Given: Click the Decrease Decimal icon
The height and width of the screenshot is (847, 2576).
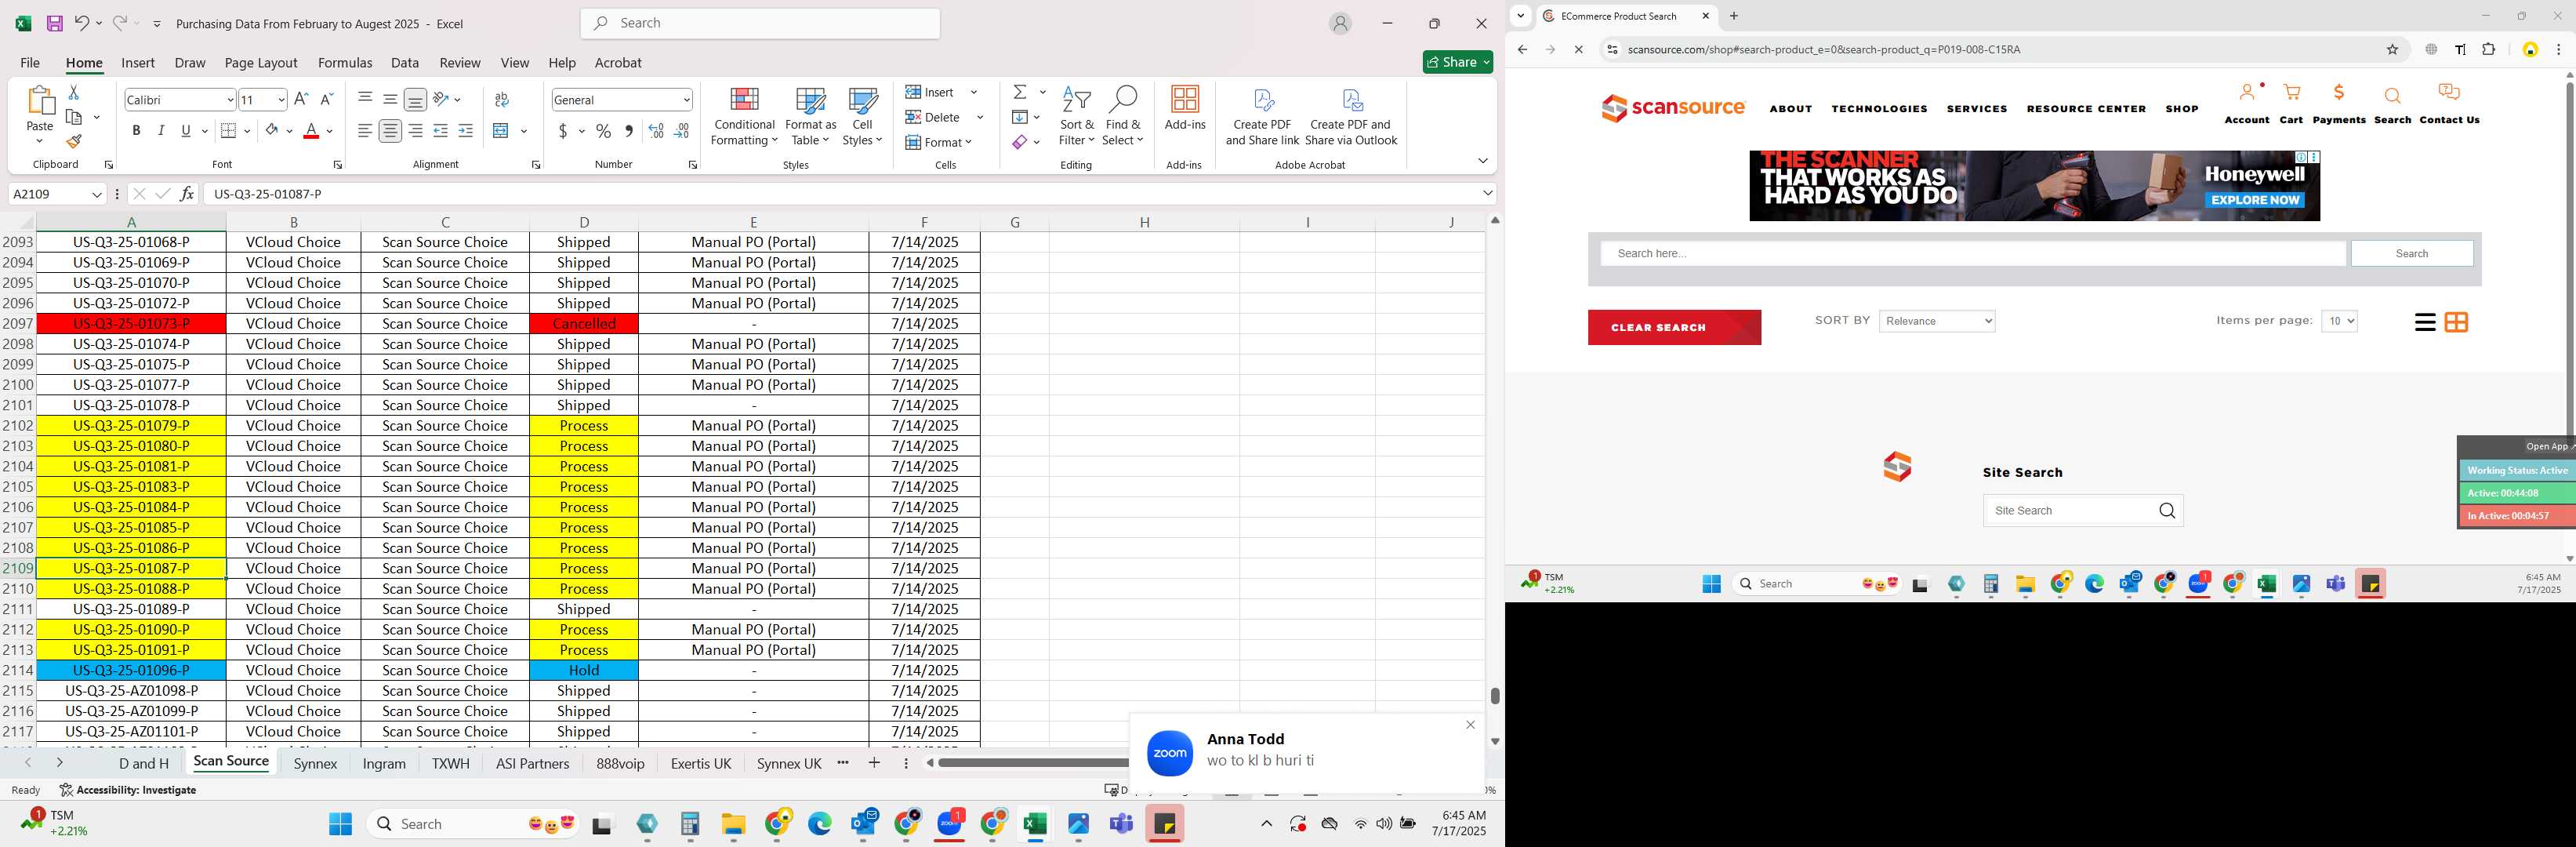Looking at the screenshot, I should click(681, 131).
